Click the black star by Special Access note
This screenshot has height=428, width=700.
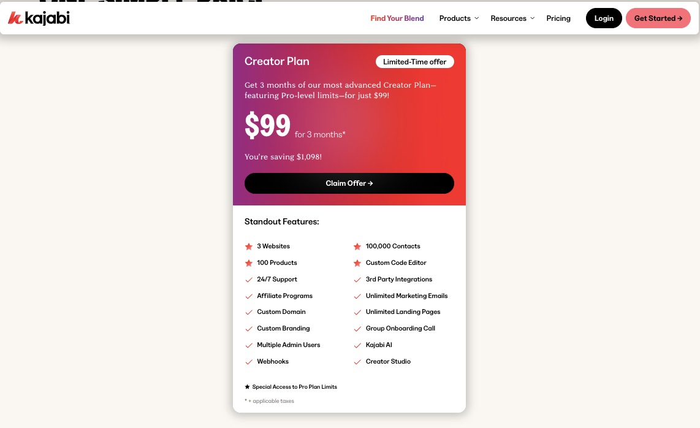247,387
